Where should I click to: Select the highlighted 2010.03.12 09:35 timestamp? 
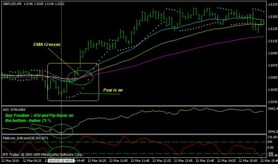(x=61, y=160)
